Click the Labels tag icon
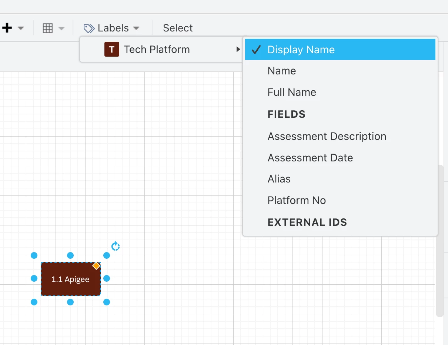Viewport: 448px width, 345px height. pos(89,28)
